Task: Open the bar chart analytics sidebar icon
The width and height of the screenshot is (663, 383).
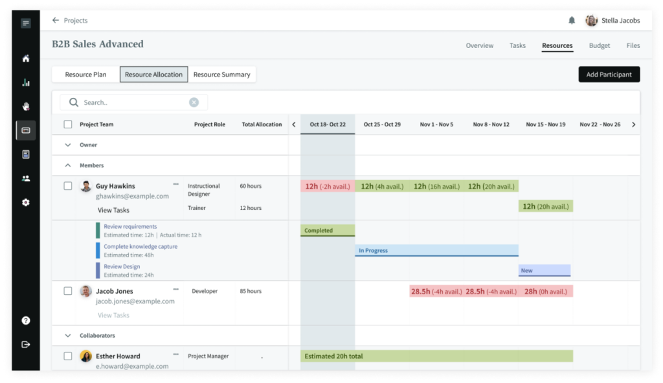Action: point(26,82)
